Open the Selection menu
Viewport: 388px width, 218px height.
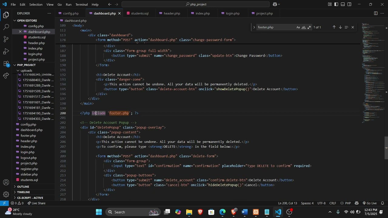pos(36,5)
